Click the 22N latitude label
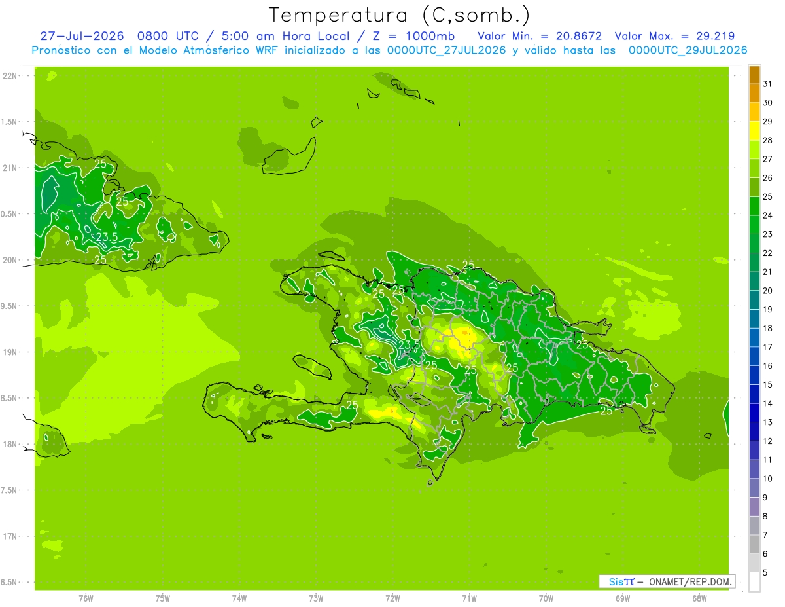Screen dimensions: 785x607 pyautogui.click(x=10, y=76)
